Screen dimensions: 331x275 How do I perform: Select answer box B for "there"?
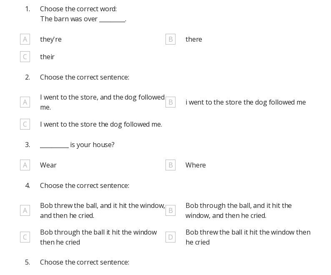point(171,39)
